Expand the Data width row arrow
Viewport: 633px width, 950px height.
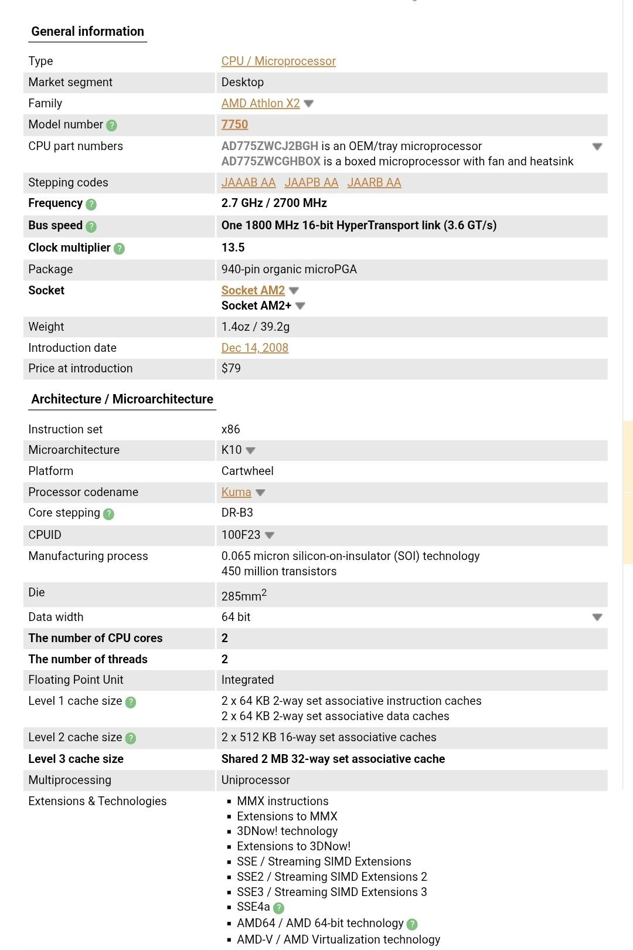point(597,617)
